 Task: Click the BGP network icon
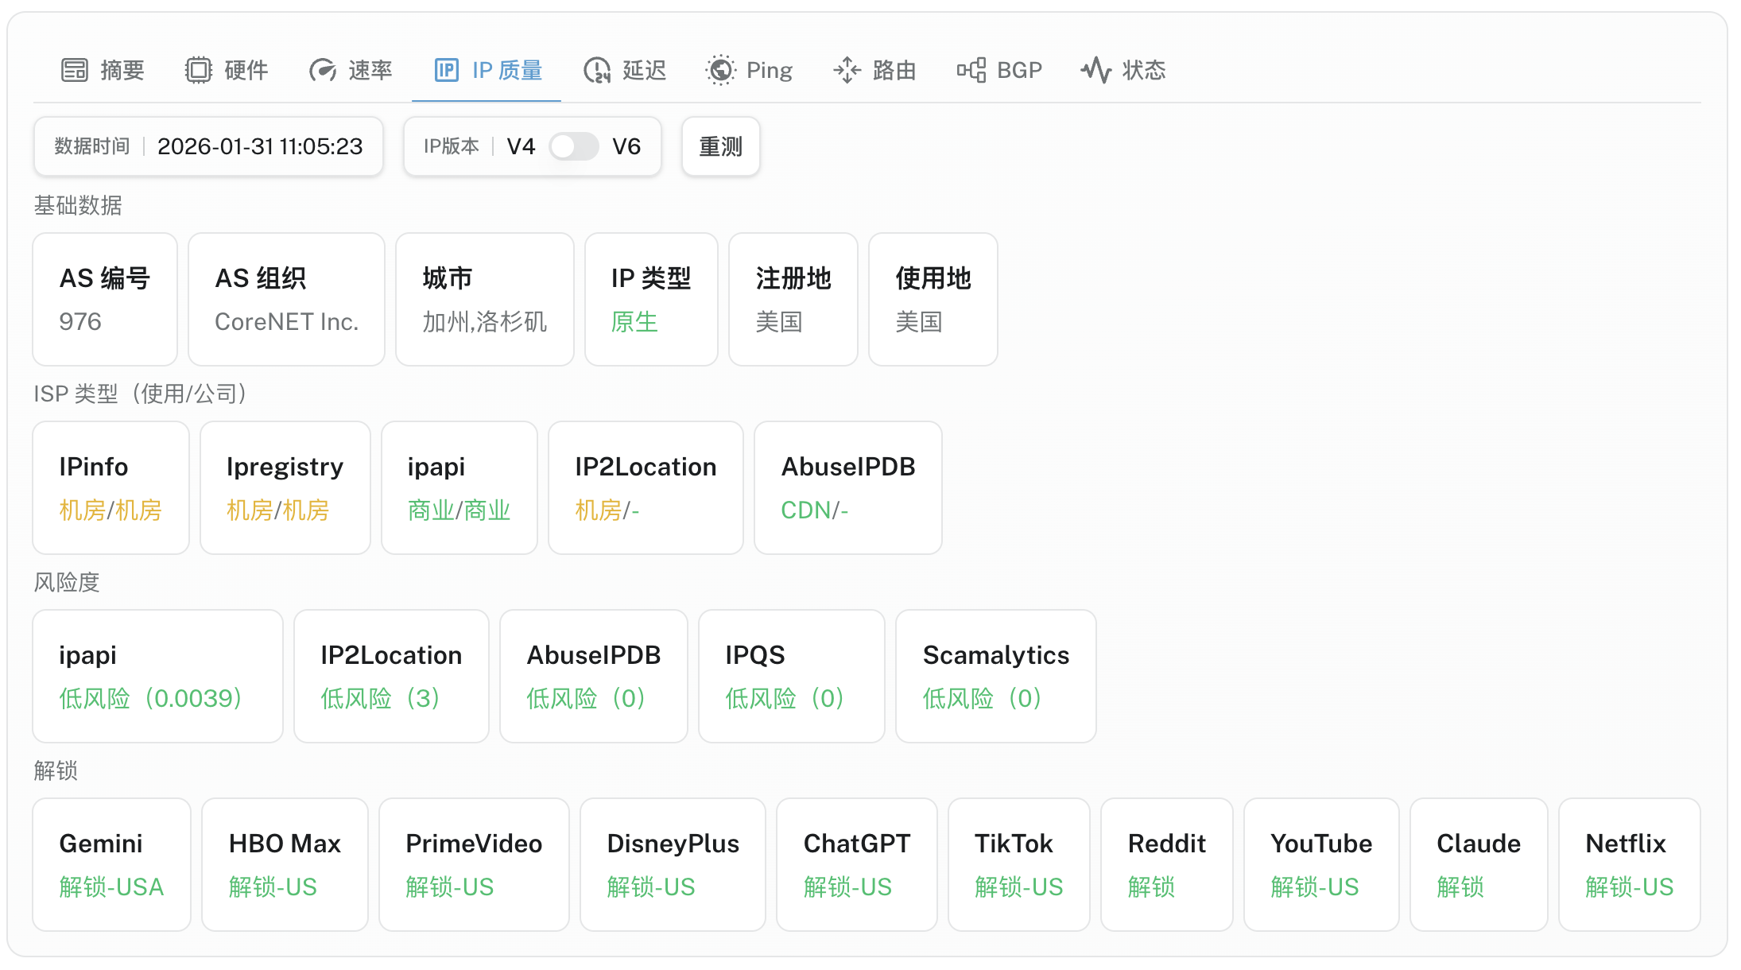971,70
